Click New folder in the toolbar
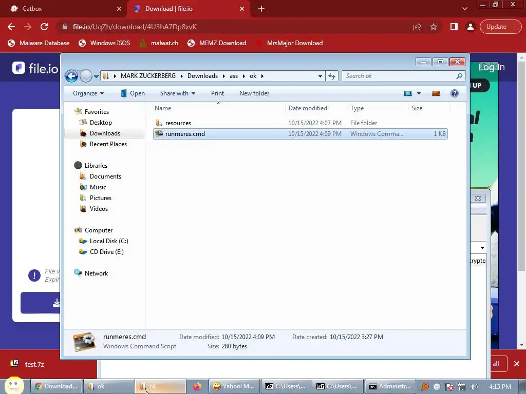Image resolution: width=526 pixels, height=394 pixels. 254,93
